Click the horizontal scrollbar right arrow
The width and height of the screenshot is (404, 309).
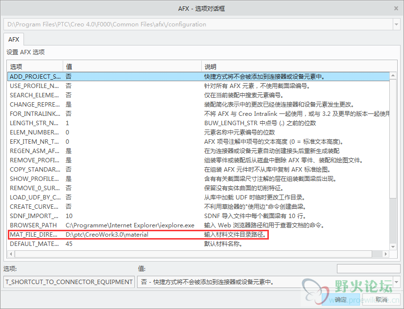(386, 254)
